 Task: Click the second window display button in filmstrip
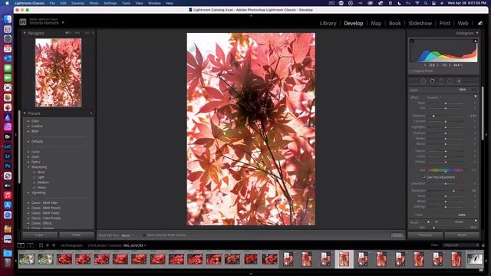coord(31,245)
